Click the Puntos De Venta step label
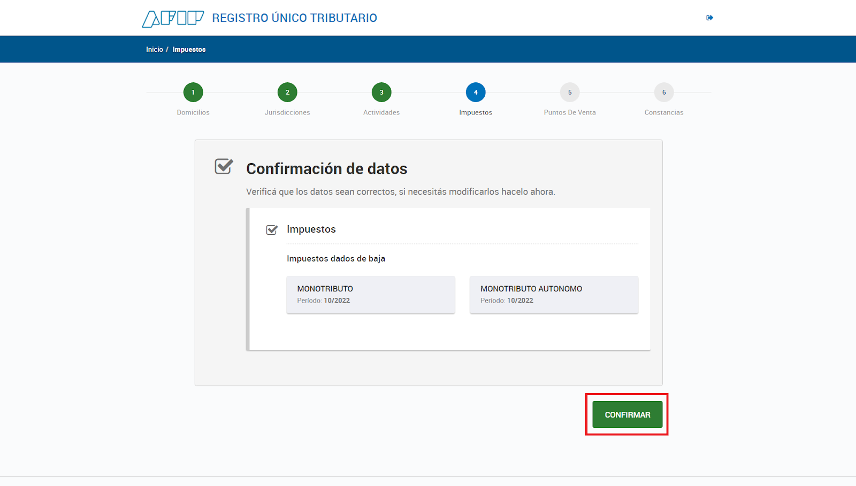 [x=570, y=112]
